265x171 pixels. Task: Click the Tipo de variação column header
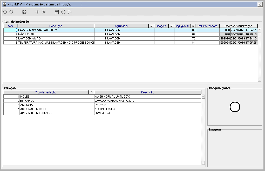(46, 92)
